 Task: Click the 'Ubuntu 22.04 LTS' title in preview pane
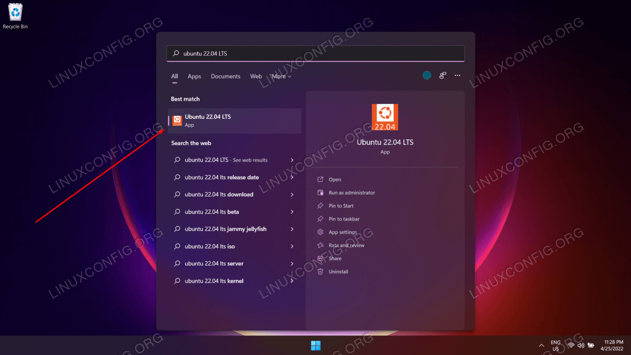point(385,142)
